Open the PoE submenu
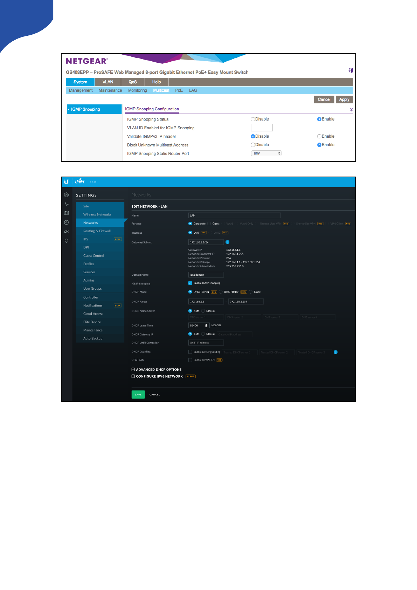 [x=179, y=90]
